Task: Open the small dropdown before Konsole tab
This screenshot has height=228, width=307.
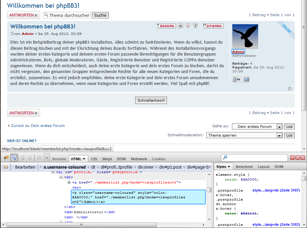Action: pyautogui.click(x=47, y=158)
